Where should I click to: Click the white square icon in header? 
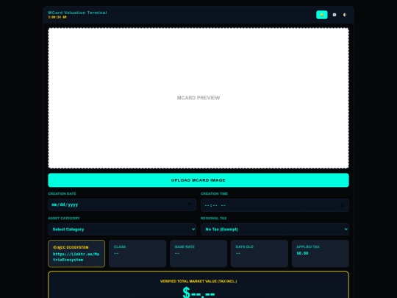(335, 15)
